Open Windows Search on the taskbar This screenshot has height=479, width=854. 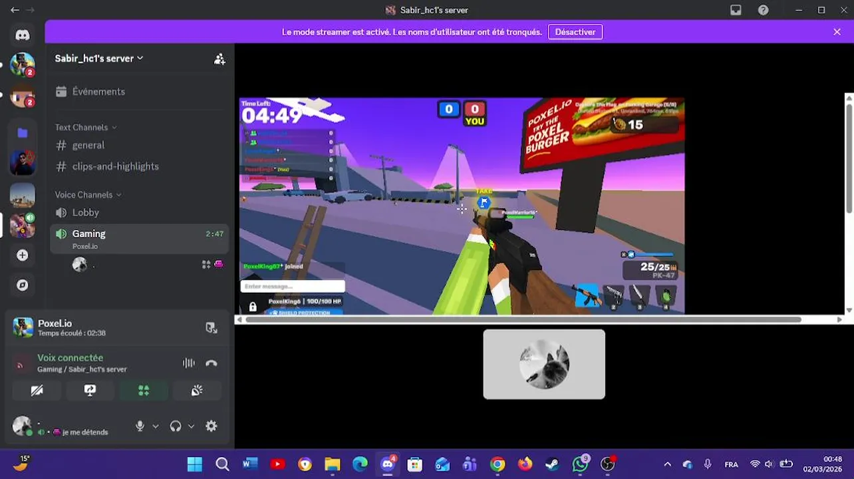(x=222, y=464)
